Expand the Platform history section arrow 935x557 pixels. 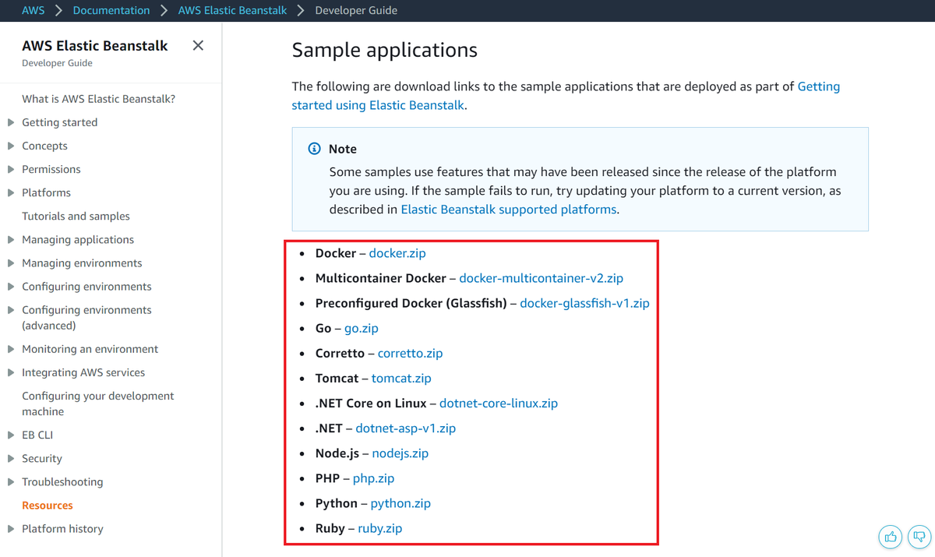(11, 528)
